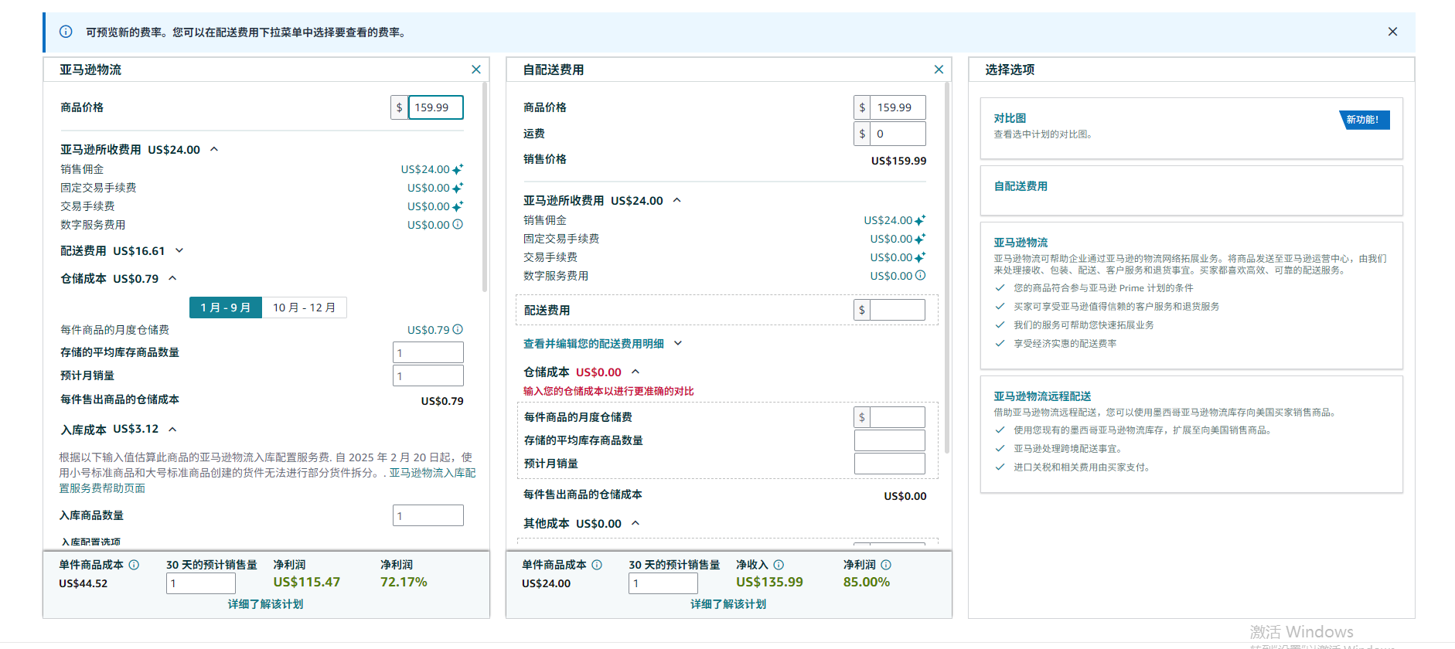Expand the FBA 配送费用 US$16.61 section
Screen dimensions: 1455x649
(179, 250)
